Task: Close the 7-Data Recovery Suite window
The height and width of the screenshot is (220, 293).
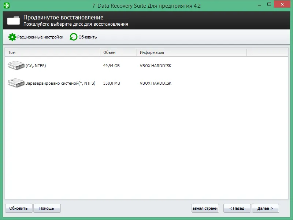Action: [x=282, y=4]
